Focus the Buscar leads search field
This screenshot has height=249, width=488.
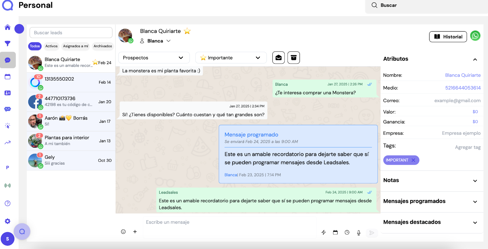click(71, 33)
